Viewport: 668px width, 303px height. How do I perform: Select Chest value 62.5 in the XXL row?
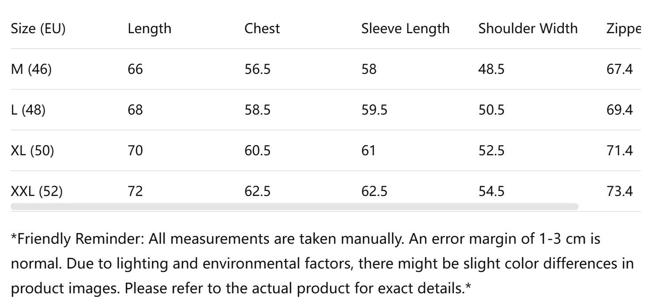[257, 192]
